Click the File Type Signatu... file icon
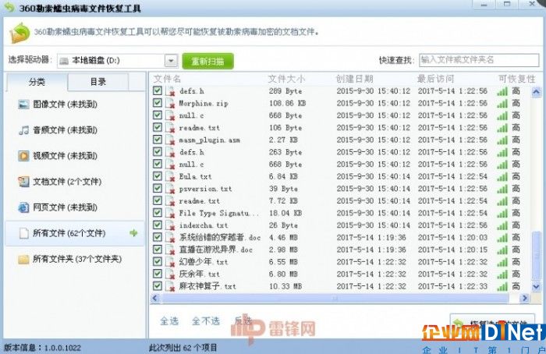 pos(170,213)
